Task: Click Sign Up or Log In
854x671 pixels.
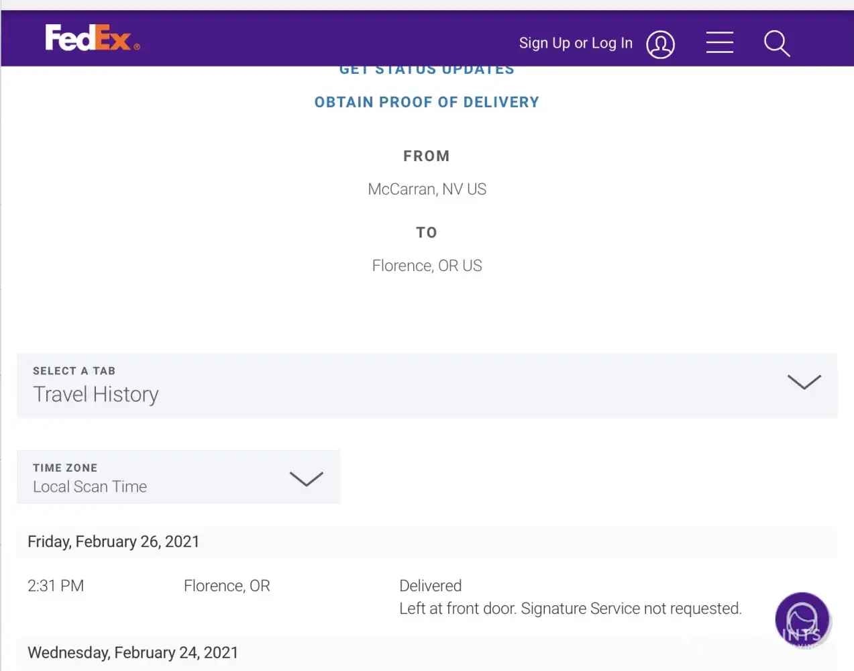Action: click(x=575, y=43)
